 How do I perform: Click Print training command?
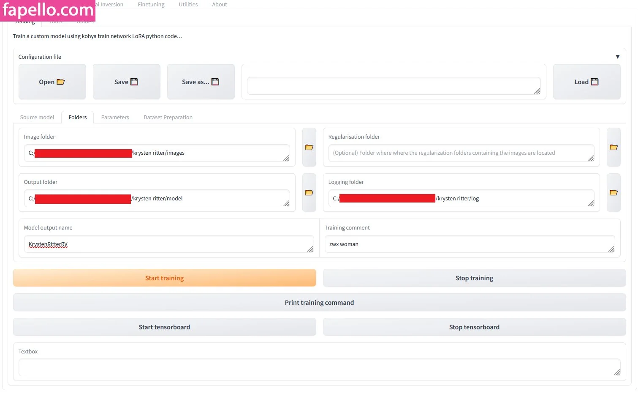[319, 303]
